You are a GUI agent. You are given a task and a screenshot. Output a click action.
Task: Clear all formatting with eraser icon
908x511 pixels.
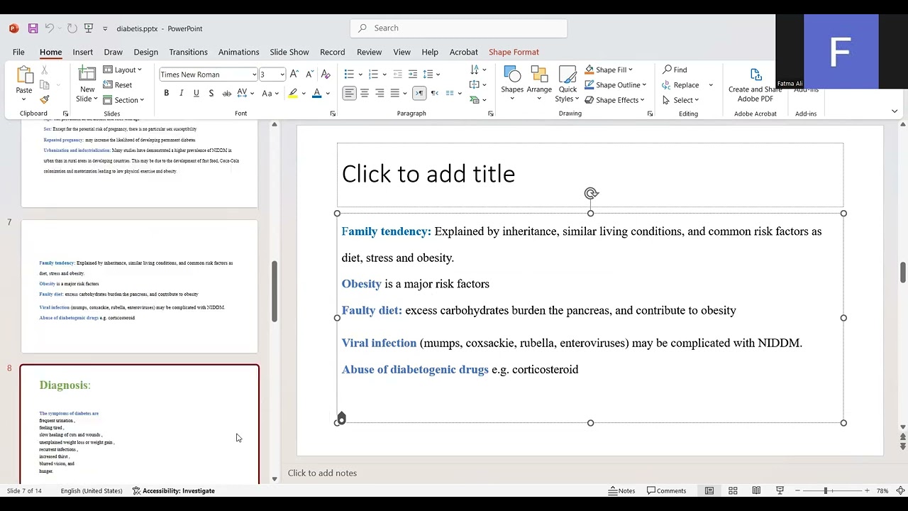[326, 75]
